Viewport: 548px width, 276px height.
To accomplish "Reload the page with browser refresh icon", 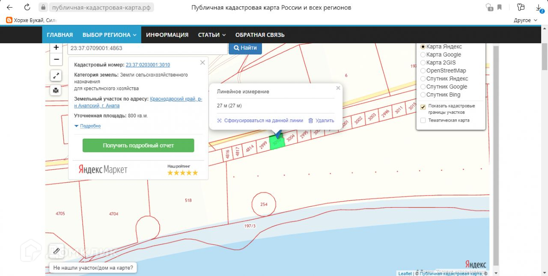I will (x=27, y=7).
